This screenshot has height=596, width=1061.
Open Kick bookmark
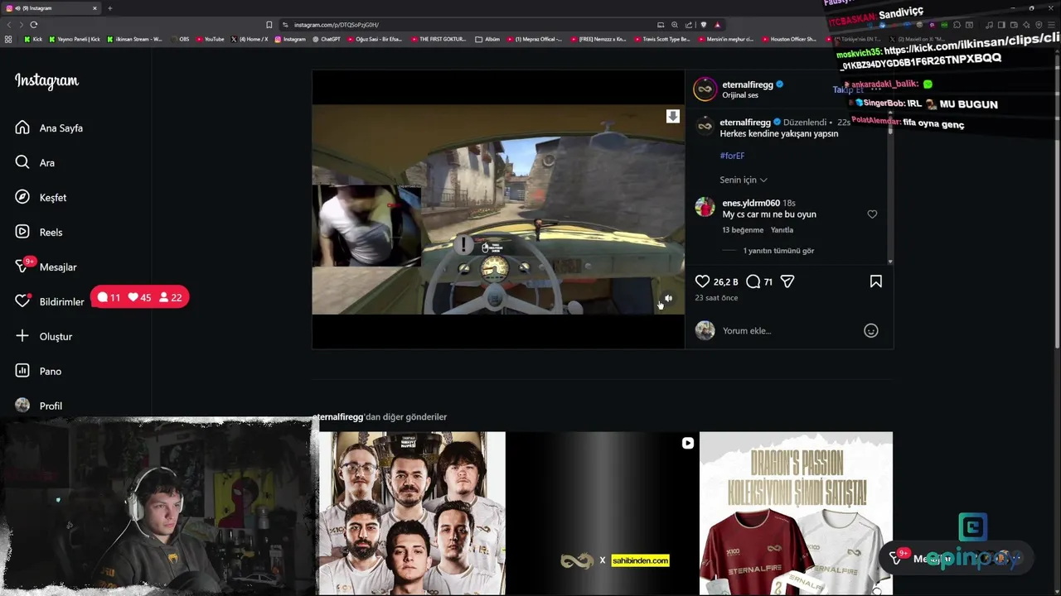tap(33, 39)
